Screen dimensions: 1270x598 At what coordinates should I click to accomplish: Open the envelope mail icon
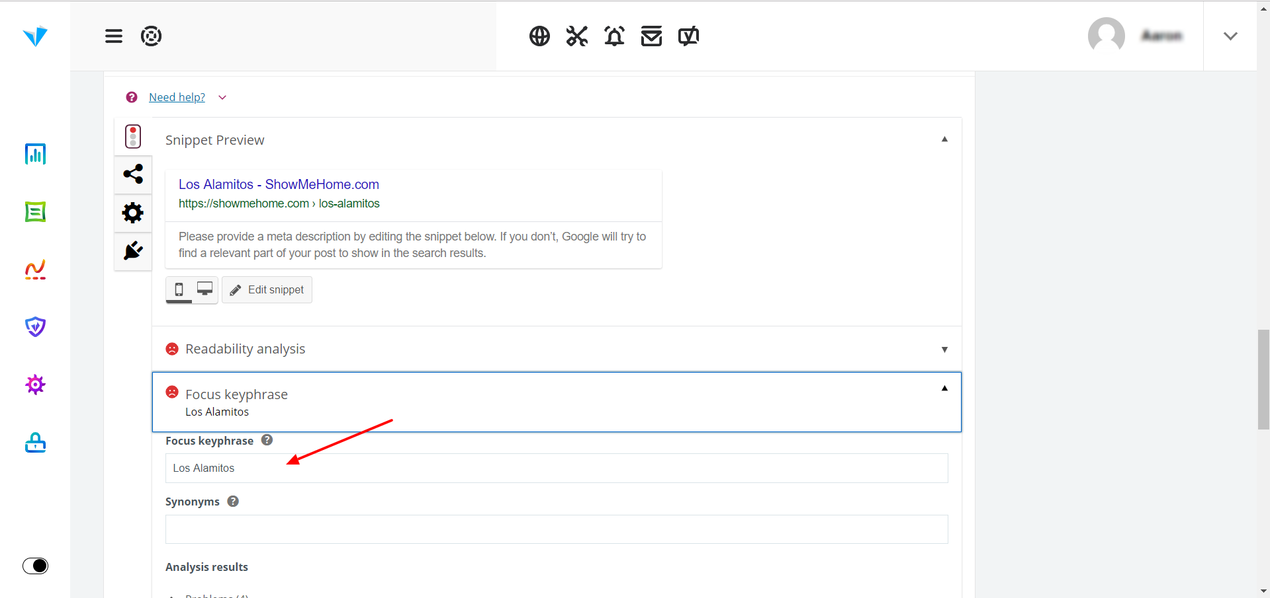tap(651, 36)
